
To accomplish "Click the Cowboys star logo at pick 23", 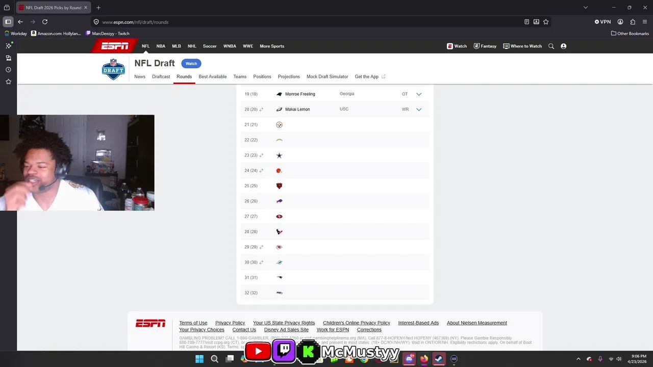I will tap(279, 155).
